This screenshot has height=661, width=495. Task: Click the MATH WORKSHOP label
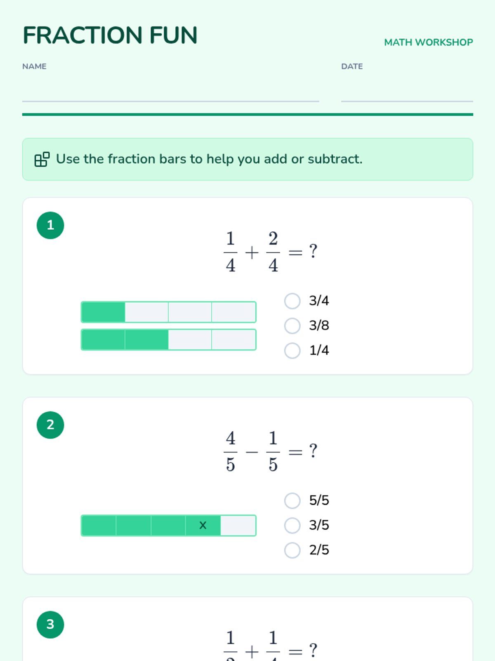pyautogui.click(x=428, y=42)
